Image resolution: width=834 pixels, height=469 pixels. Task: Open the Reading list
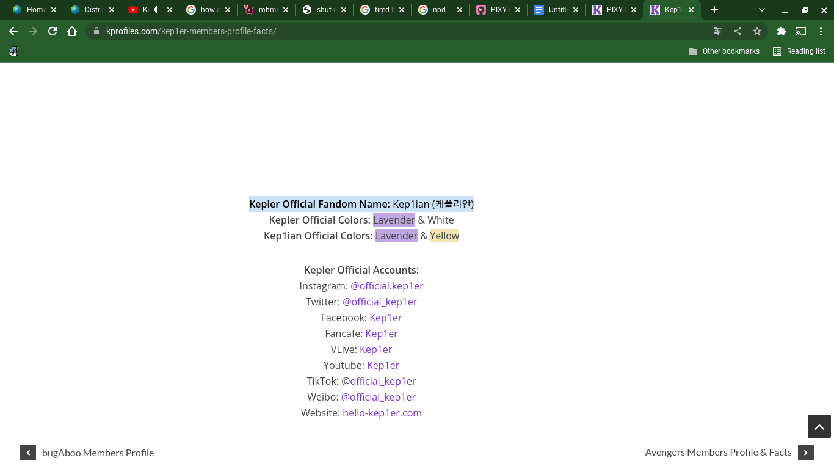(799, 51)
